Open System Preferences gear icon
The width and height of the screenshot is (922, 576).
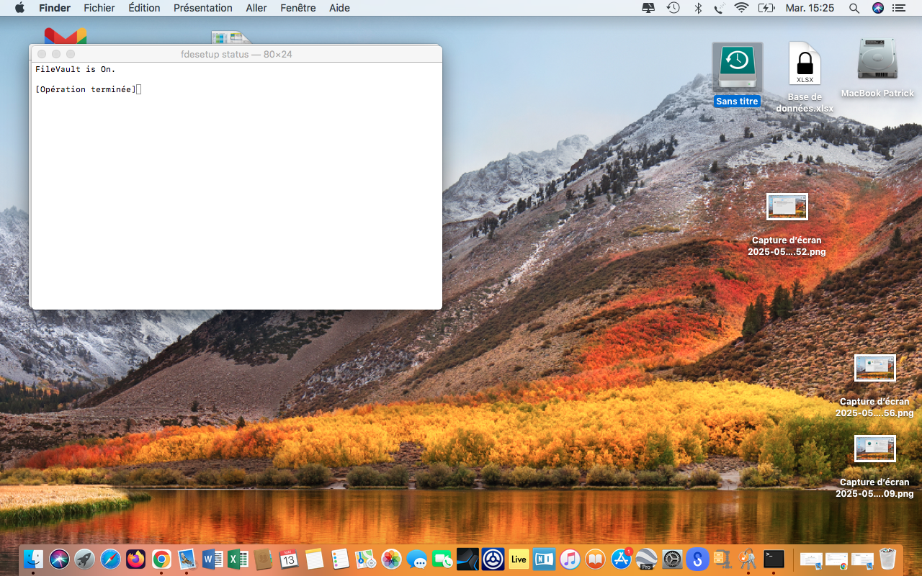pyautogui.click(x=672, y=559)
